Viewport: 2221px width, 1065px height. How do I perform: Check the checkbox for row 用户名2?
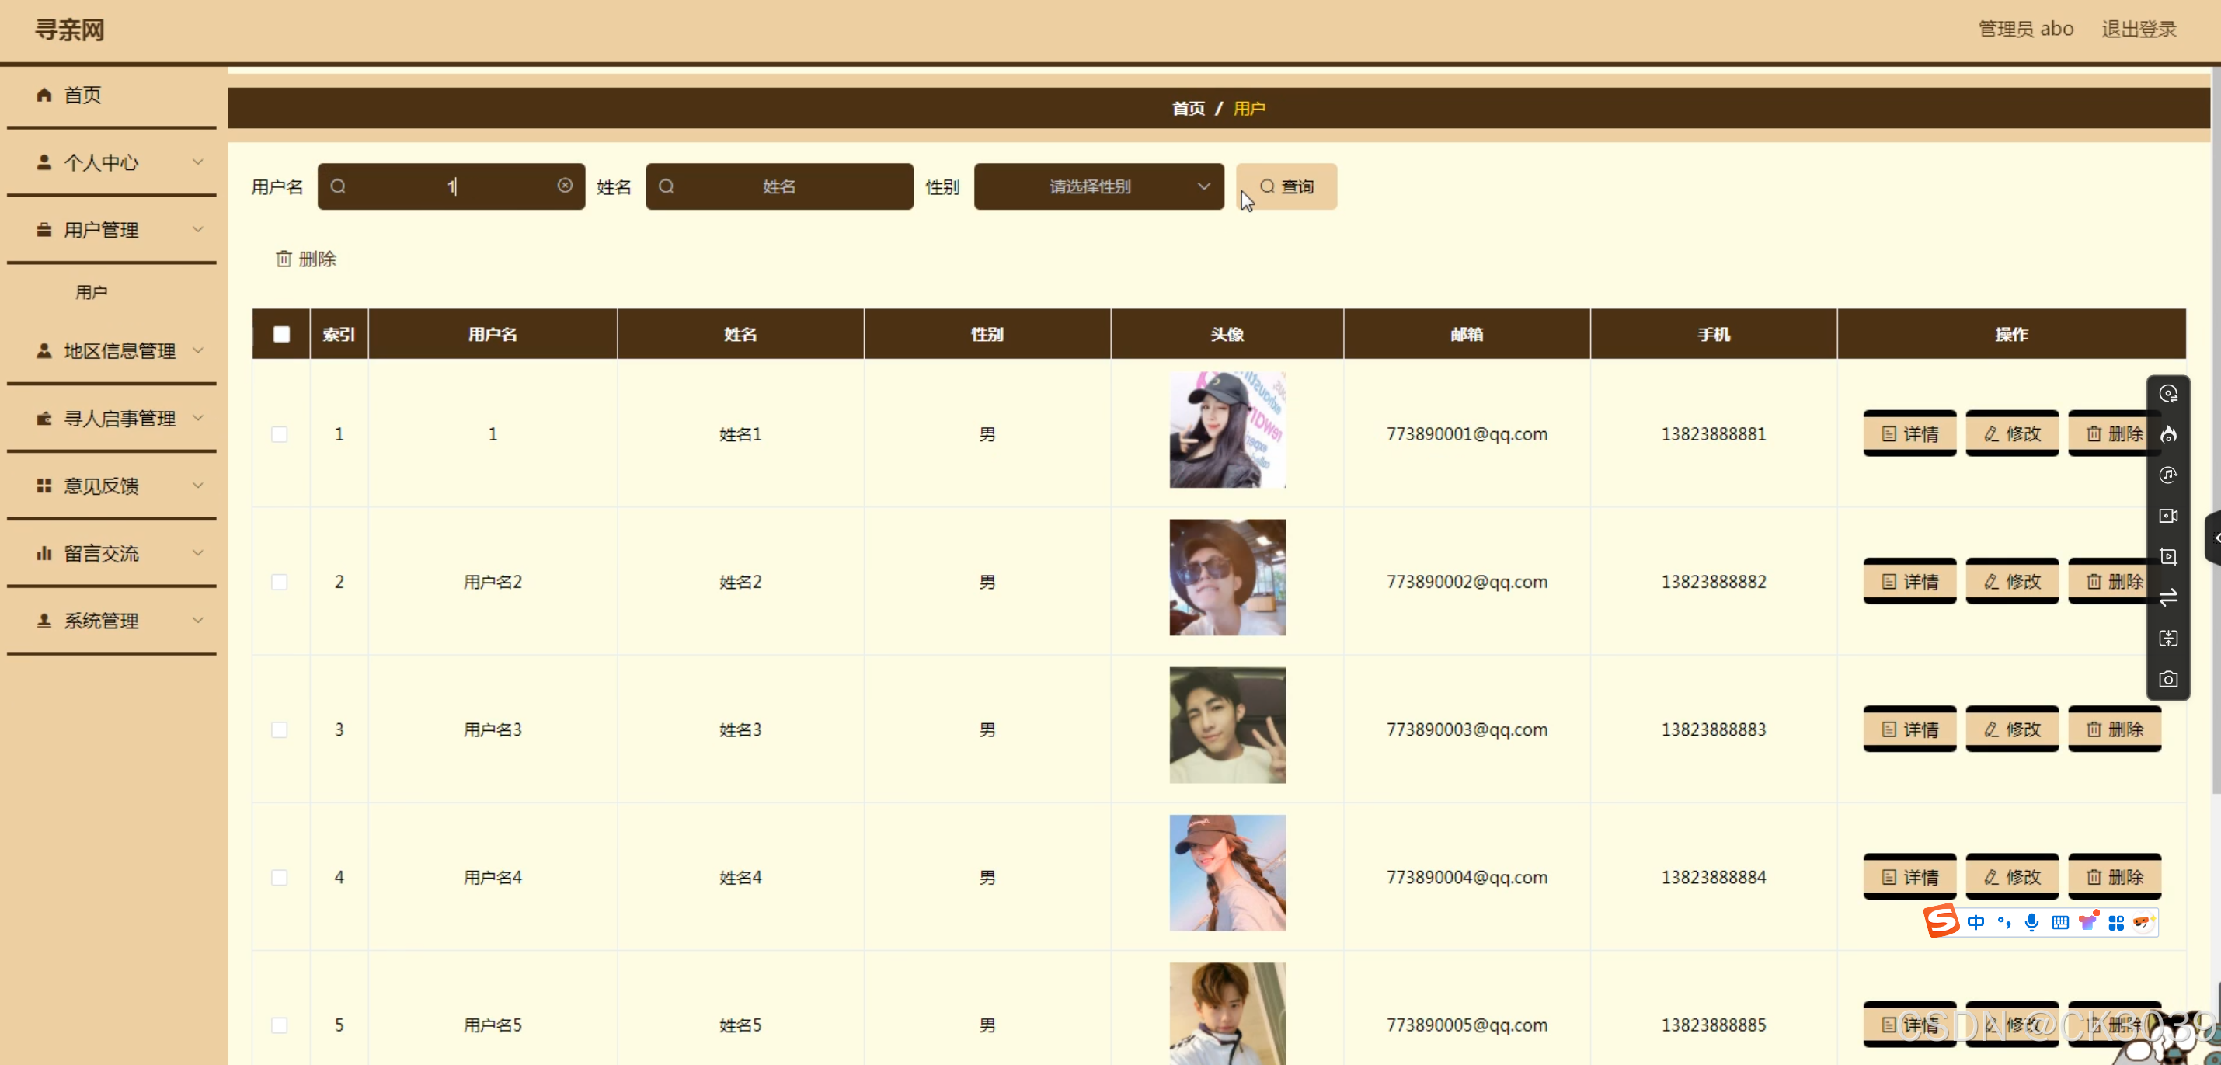point(280,582)
